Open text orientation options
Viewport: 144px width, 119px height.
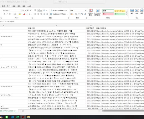click(x=45, y=10)
